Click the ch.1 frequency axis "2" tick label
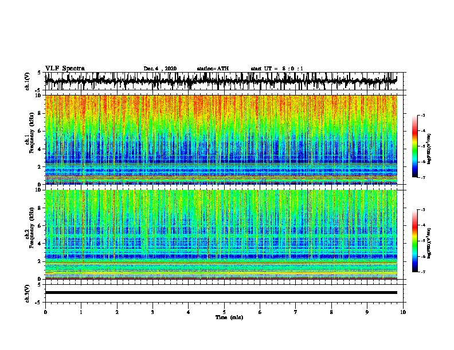The height and width of the screenshot is (350, 454). [x=40, y=166]
